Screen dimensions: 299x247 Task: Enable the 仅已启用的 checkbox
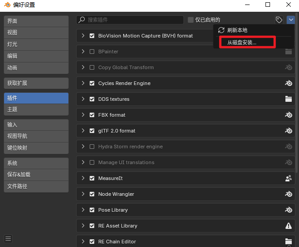click(190, 20)
